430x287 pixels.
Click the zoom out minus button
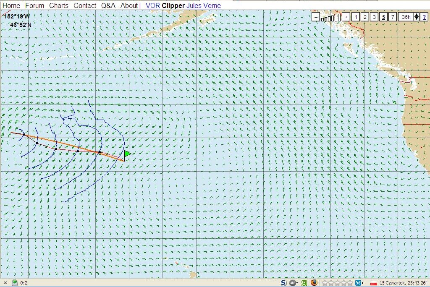(316, 17)
